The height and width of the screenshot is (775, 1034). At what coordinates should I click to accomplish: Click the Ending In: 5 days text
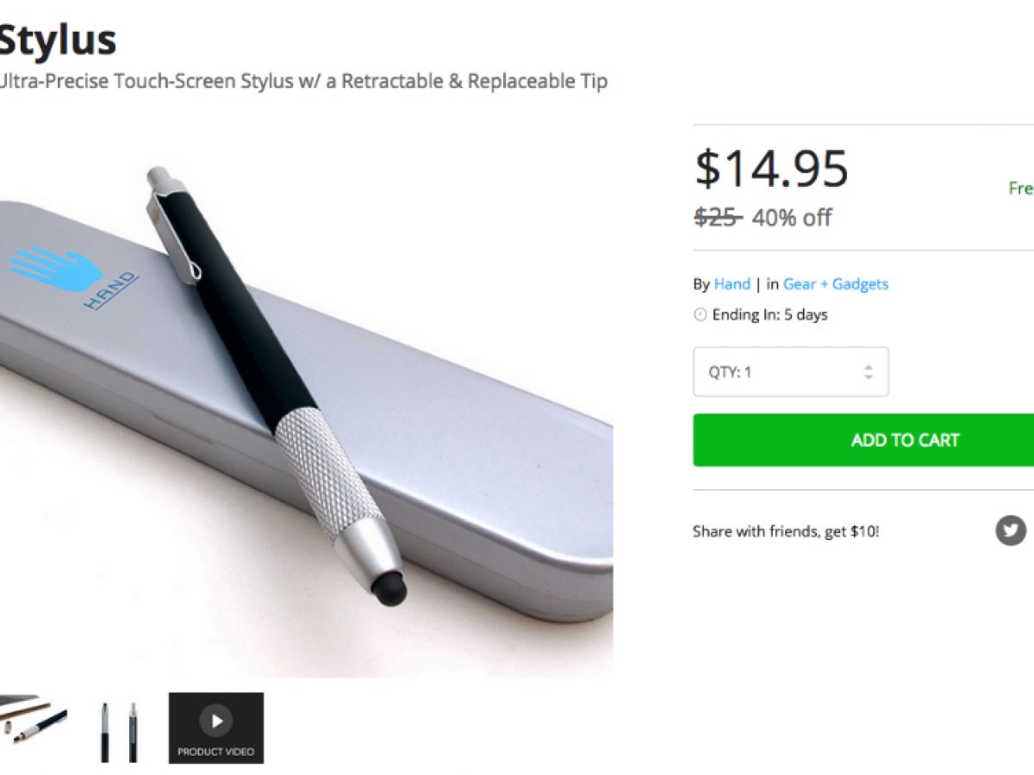(x=769, y=315)
